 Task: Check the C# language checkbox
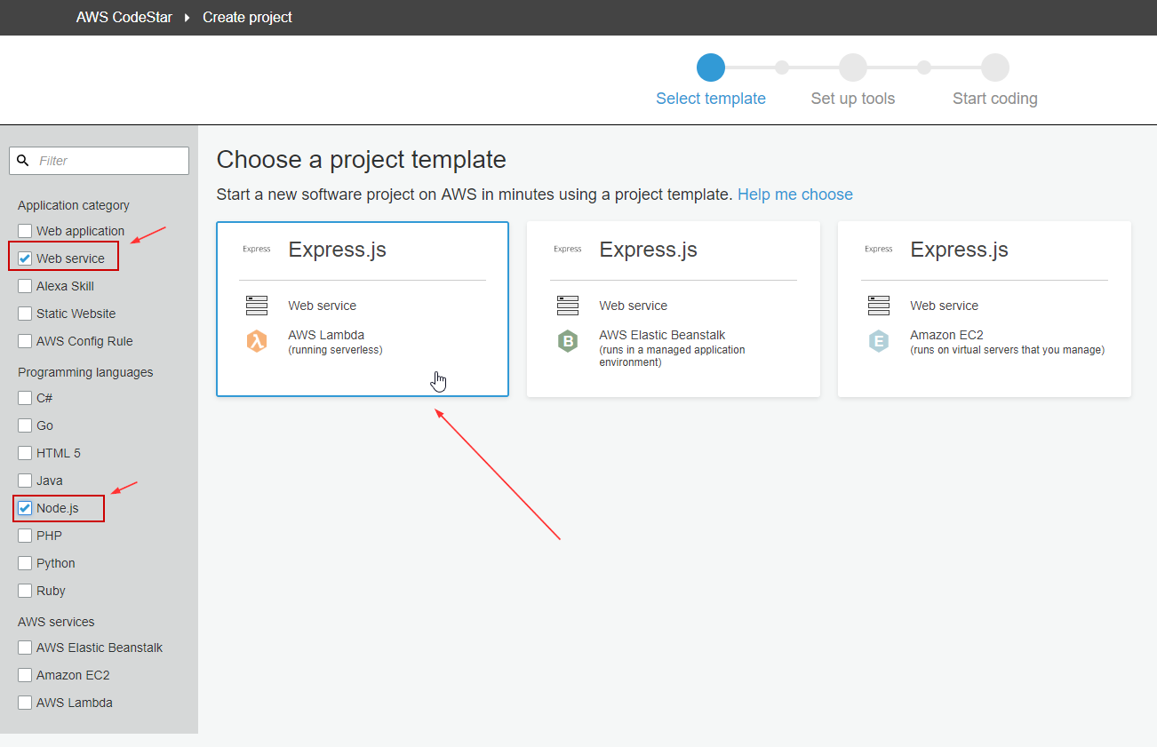pyautogui.click(x=25, y=398)
